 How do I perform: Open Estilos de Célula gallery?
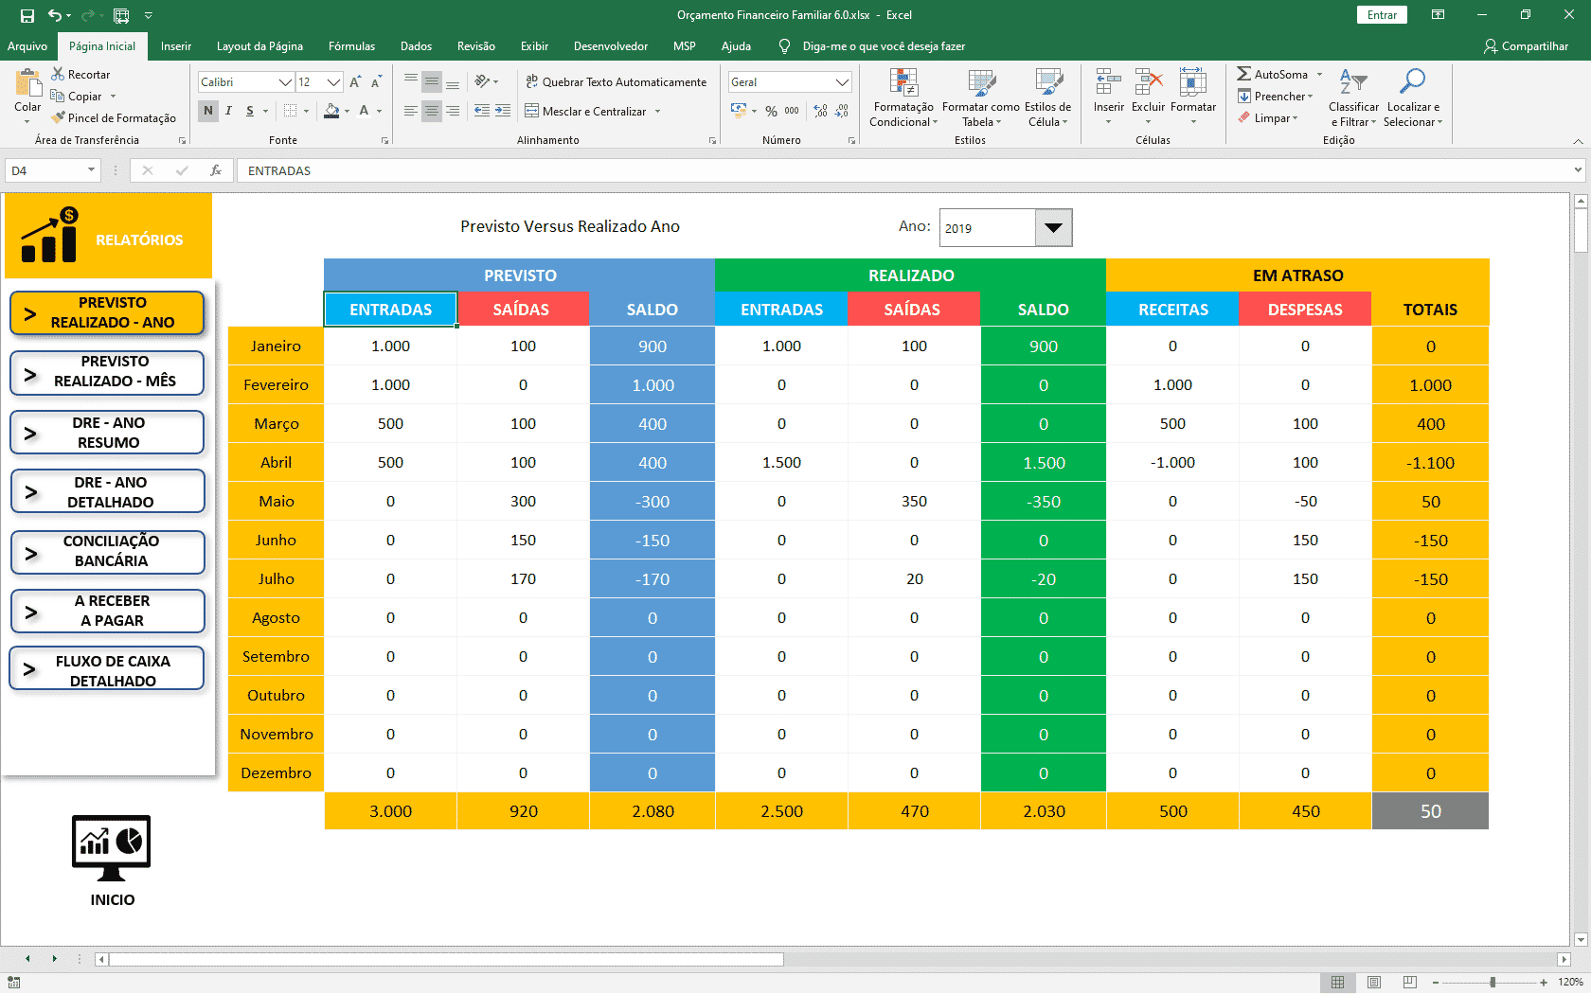[x=1048, y=98]
